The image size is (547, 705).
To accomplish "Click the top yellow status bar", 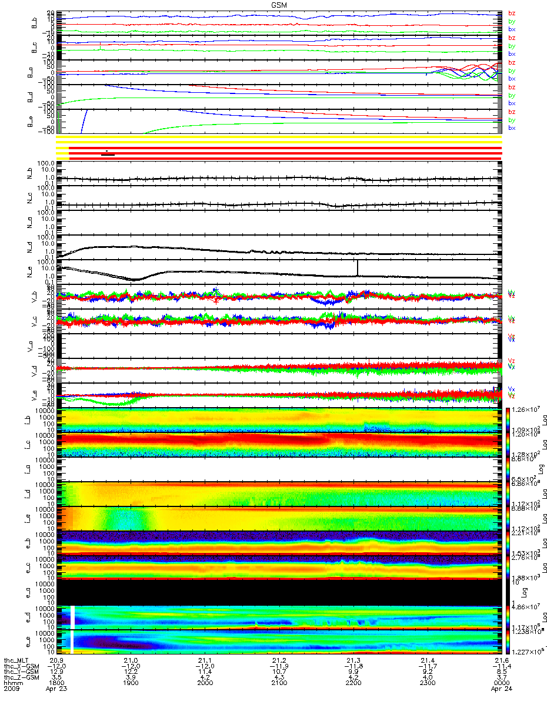I will click(279, 137).
